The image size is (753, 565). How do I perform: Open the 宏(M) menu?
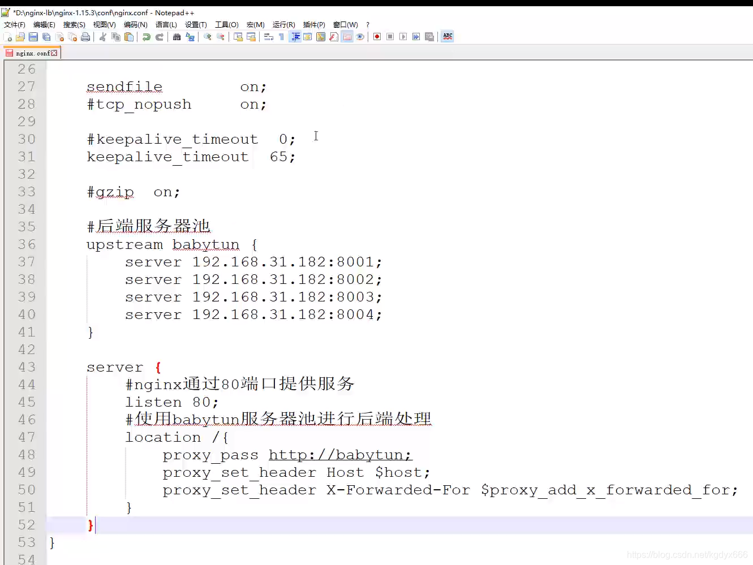(x=255, y=25)
